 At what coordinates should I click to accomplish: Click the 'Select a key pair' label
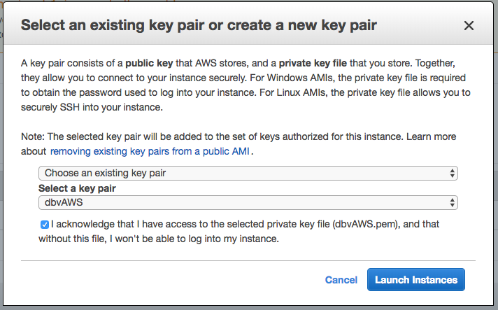(x=77, y=188)
